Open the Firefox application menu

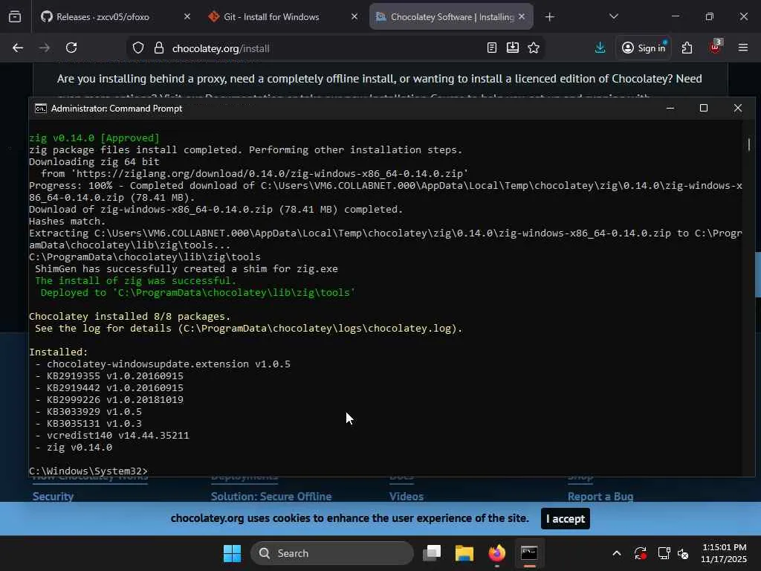[742, 48]
